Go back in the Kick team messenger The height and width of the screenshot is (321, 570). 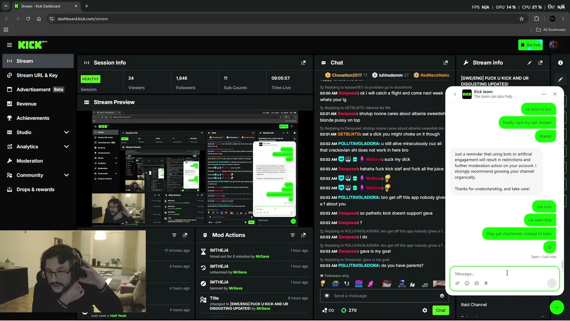455,94
